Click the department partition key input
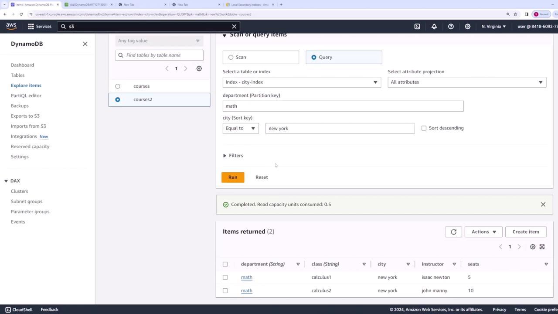 tap(343, 106)
